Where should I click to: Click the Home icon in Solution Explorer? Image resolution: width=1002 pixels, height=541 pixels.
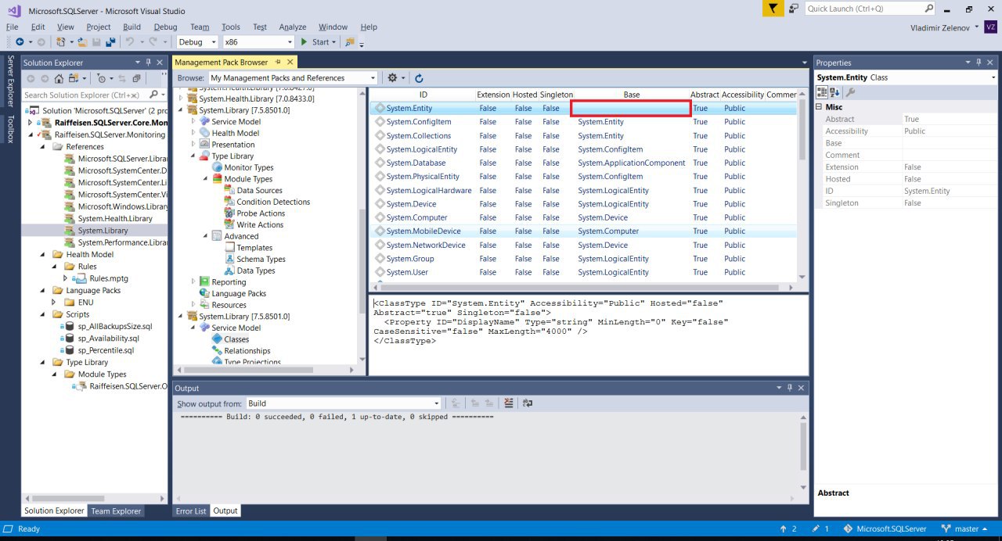point(59,78)
